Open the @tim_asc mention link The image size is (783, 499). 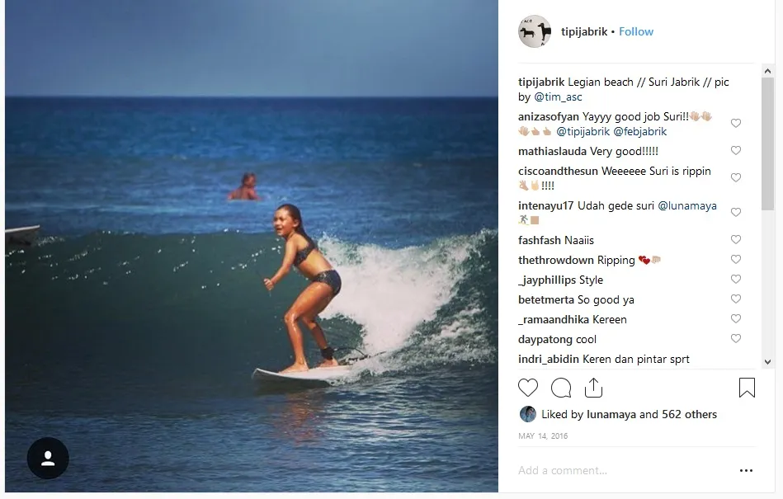coord(558,97)
